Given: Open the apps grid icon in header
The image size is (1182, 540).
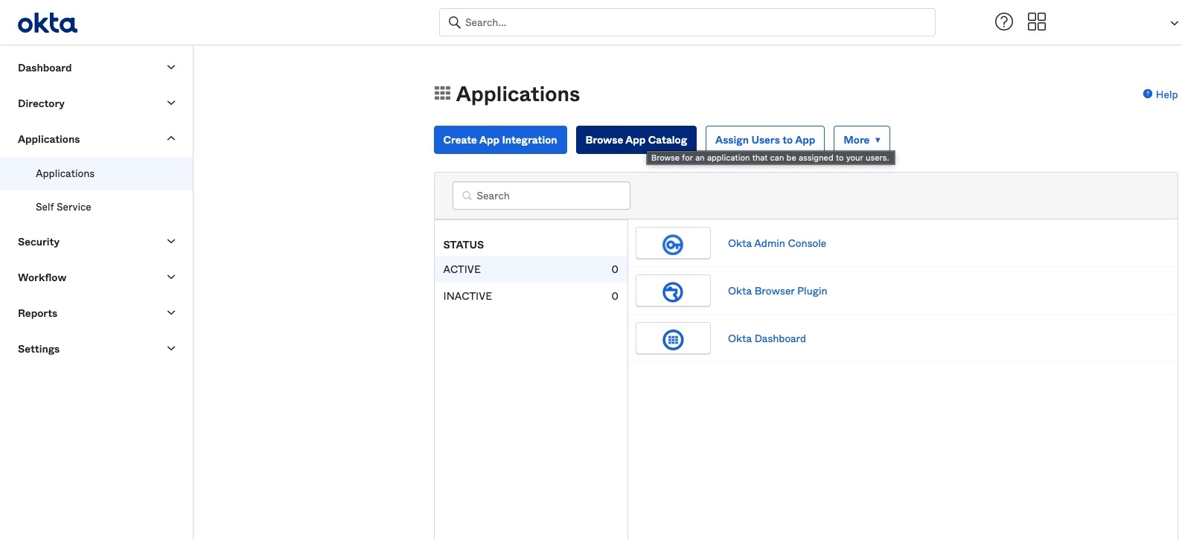Looking at the screenshot, I should click(x=1036, y=22).
